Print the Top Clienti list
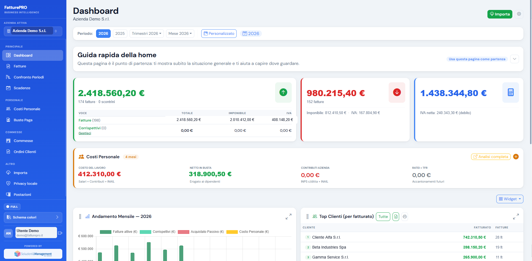 click(405, 217)
